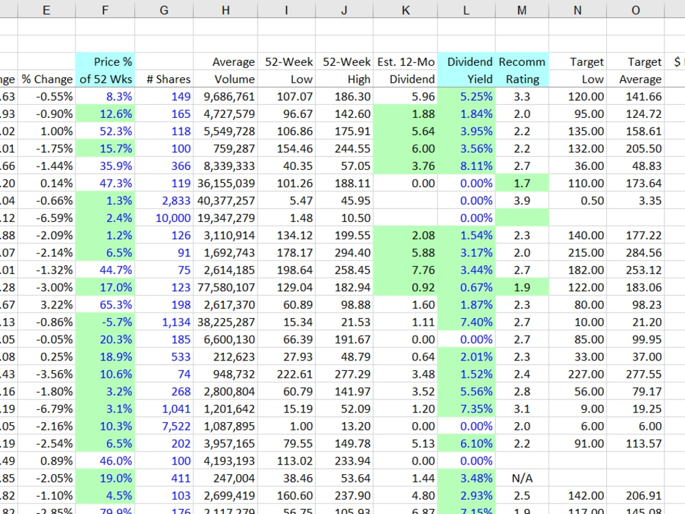Click the 'Est. 12-Mo' header cell
685x514 pixels.
[406, 62]
